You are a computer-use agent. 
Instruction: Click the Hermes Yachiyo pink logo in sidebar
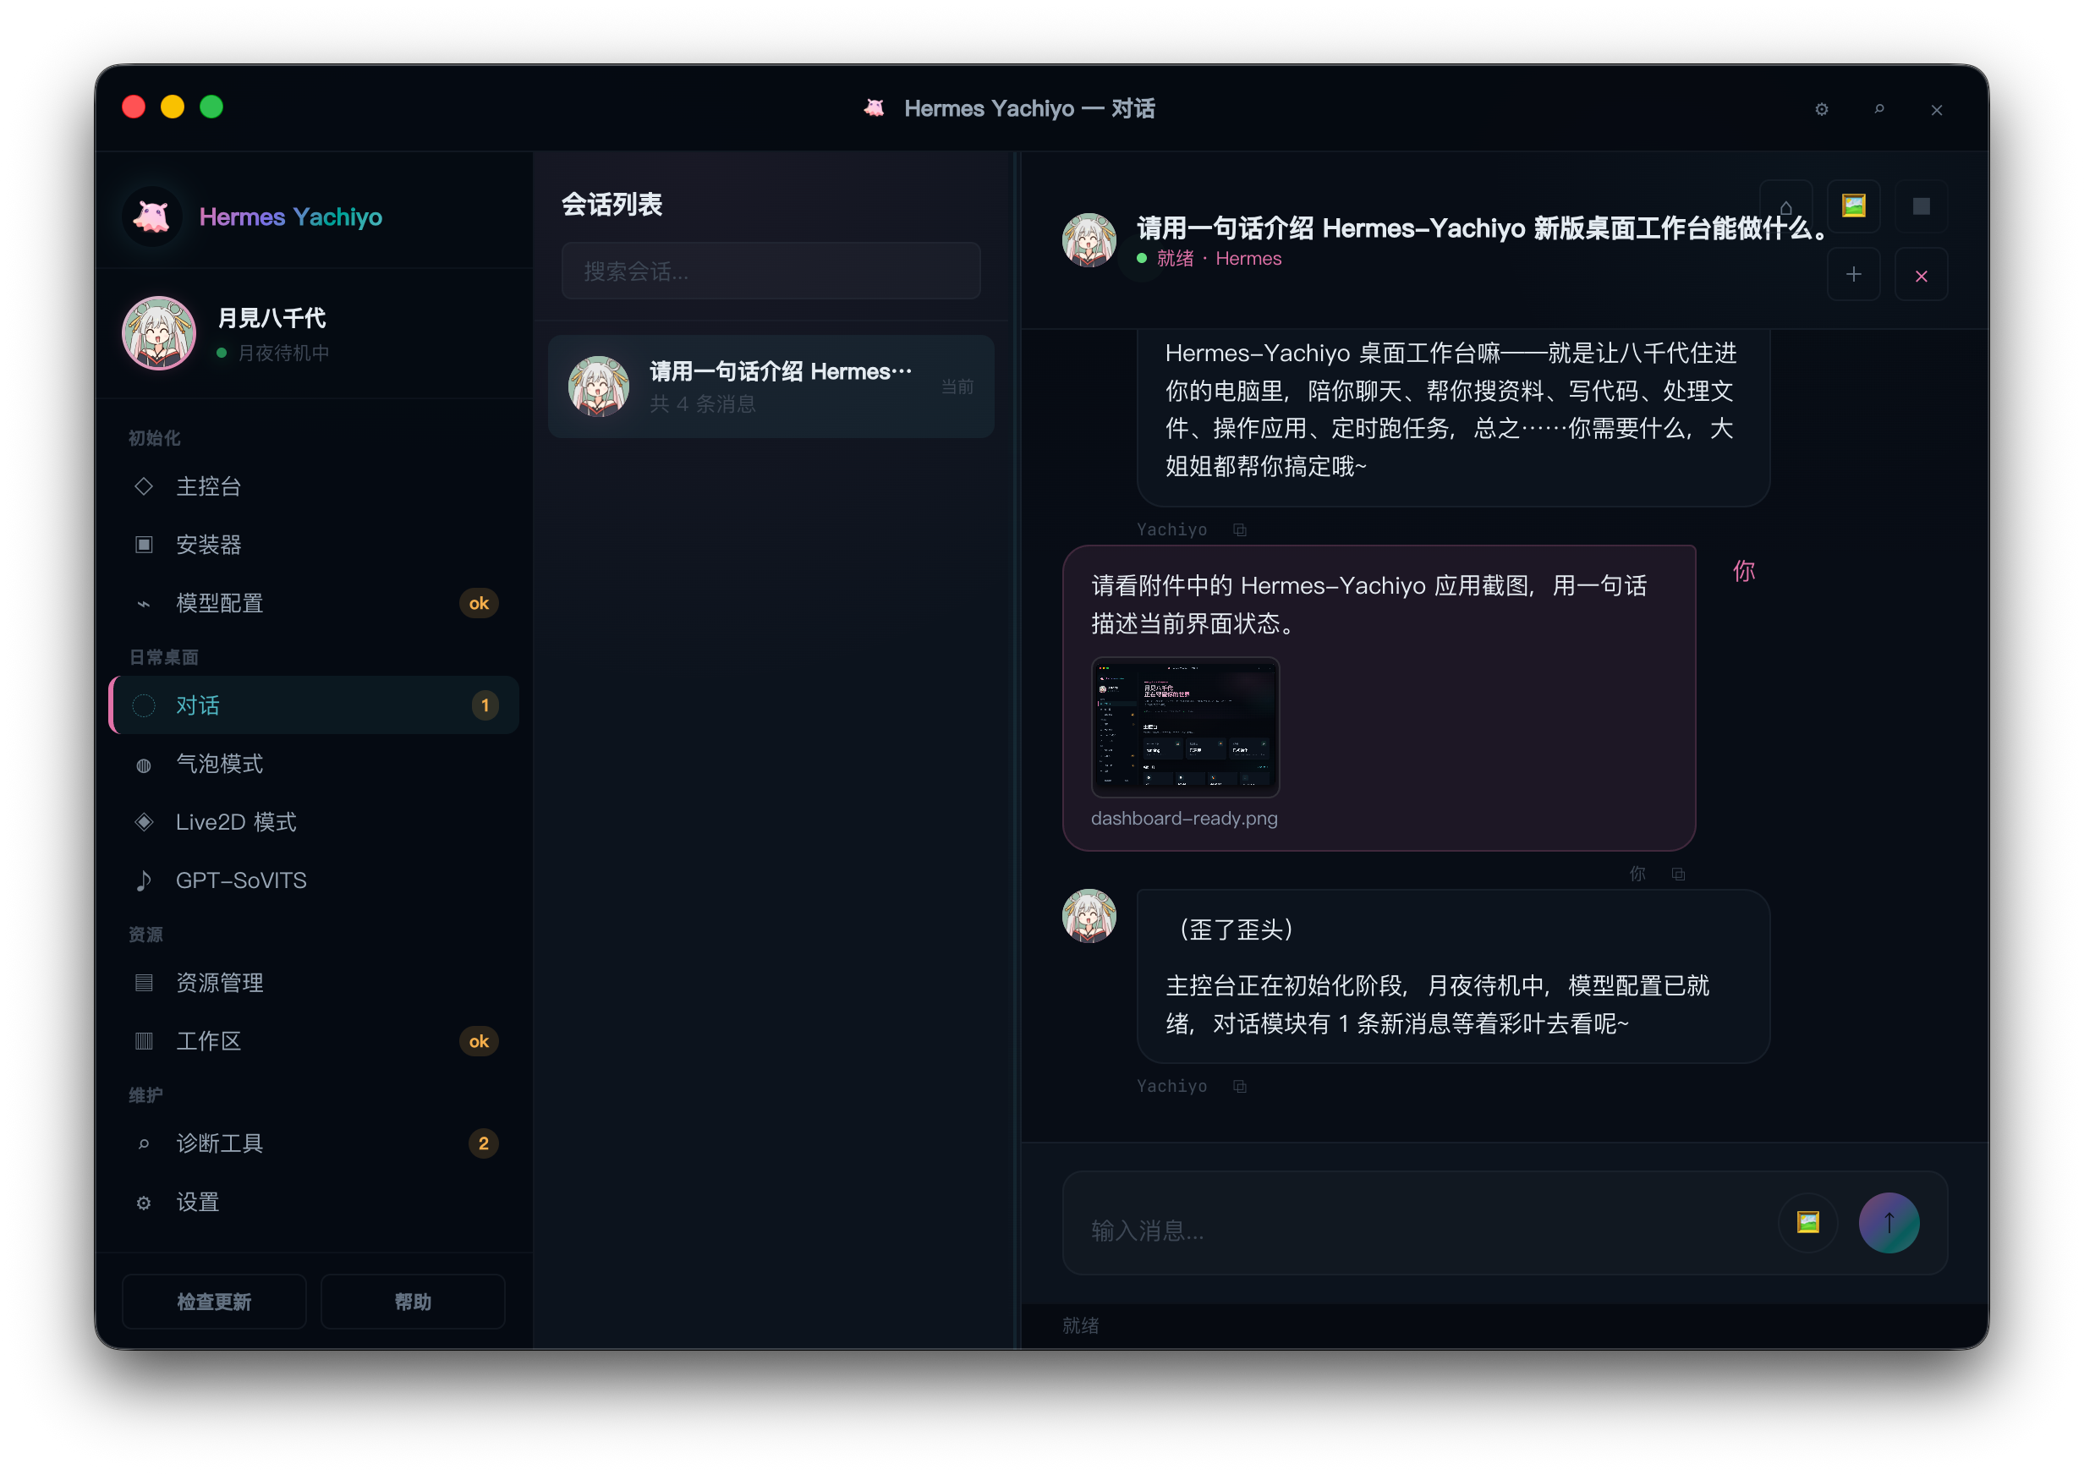151,217
